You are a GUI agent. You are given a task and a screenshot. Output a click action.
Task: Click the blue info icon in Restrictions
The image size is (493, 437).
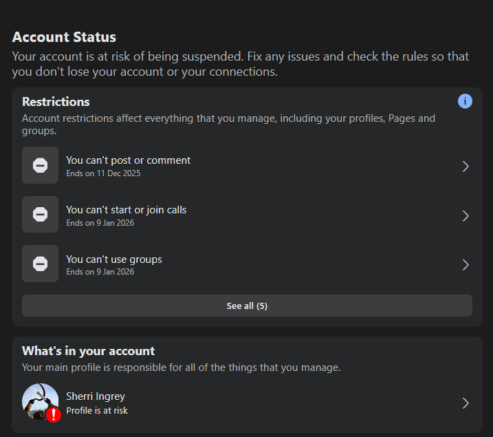pos(465,101)
